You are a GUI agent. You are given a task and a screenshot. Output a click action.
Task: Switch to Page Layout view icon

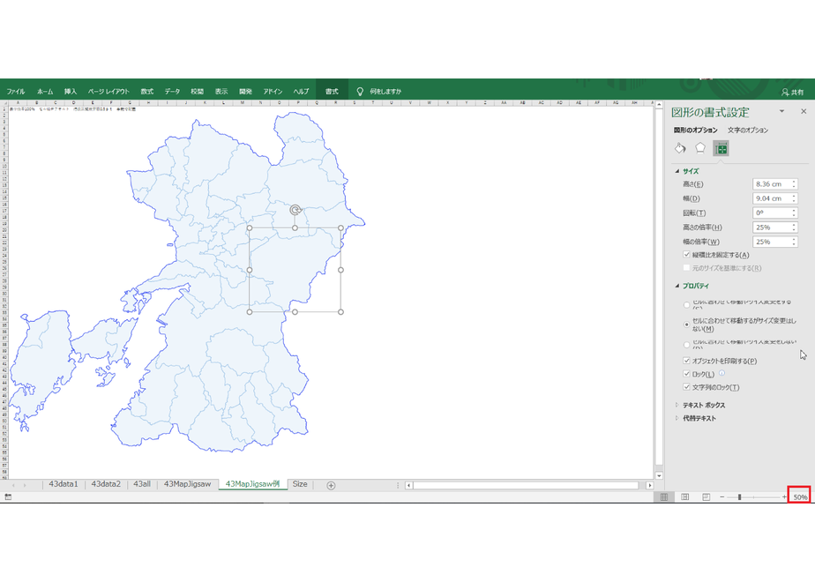click(x=685, y=497)
